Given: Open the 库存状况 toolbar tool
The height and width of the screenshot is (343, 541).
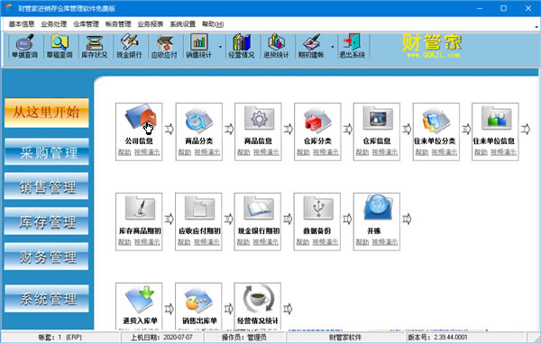Looking at the screenshot, I should coord(94,46).
